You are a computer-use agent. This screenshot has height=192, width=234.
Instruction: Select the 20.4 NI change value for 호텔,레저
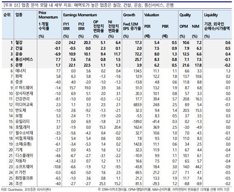coord(118,127)
